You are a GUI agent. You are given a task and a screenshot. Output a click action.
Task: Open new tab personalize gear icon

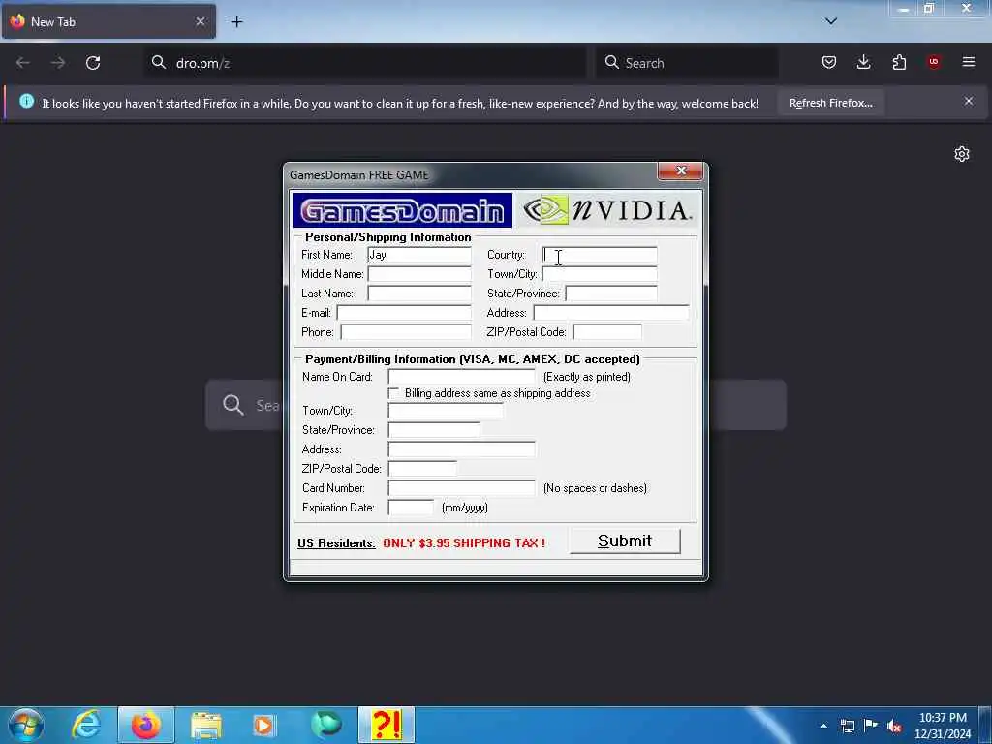coord(962,154)
